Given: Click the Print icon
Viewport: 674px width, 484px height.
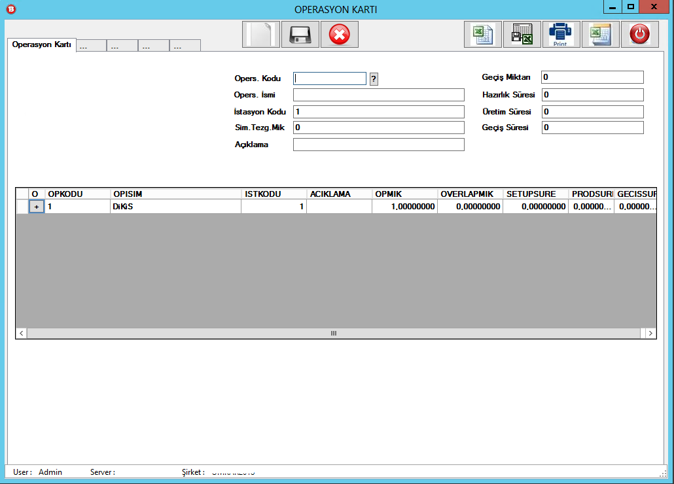Looking at the screenshot, I should tap(561, 35).
